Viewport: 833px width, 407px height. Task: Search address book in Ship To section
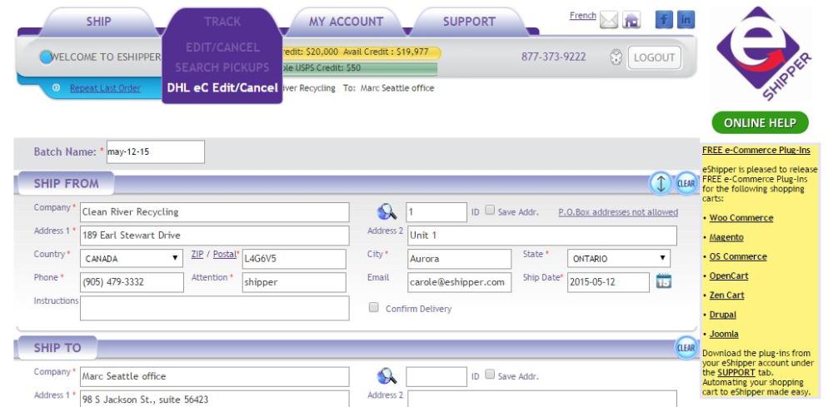tap(387, 376)
